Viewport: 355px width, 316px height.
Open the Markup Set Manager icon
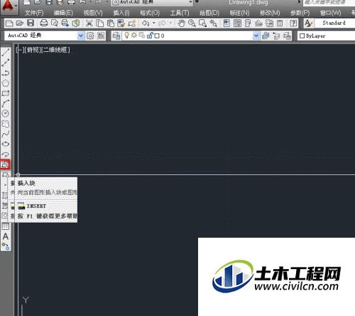click(269, 23)
